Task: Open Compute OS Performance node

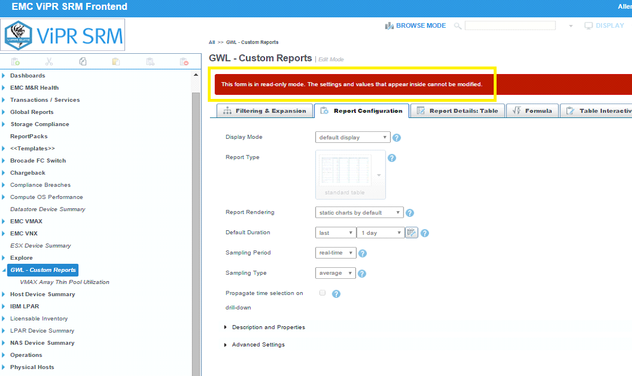Action: [x=46, y=197]
